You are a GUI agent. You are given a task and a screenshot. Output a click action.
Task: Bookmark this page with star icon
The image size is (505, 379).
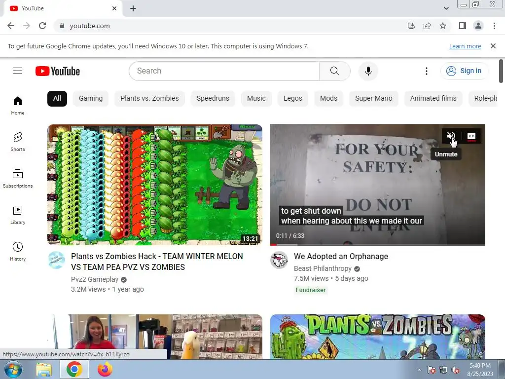pyautogui.click(x=443, y=26)
